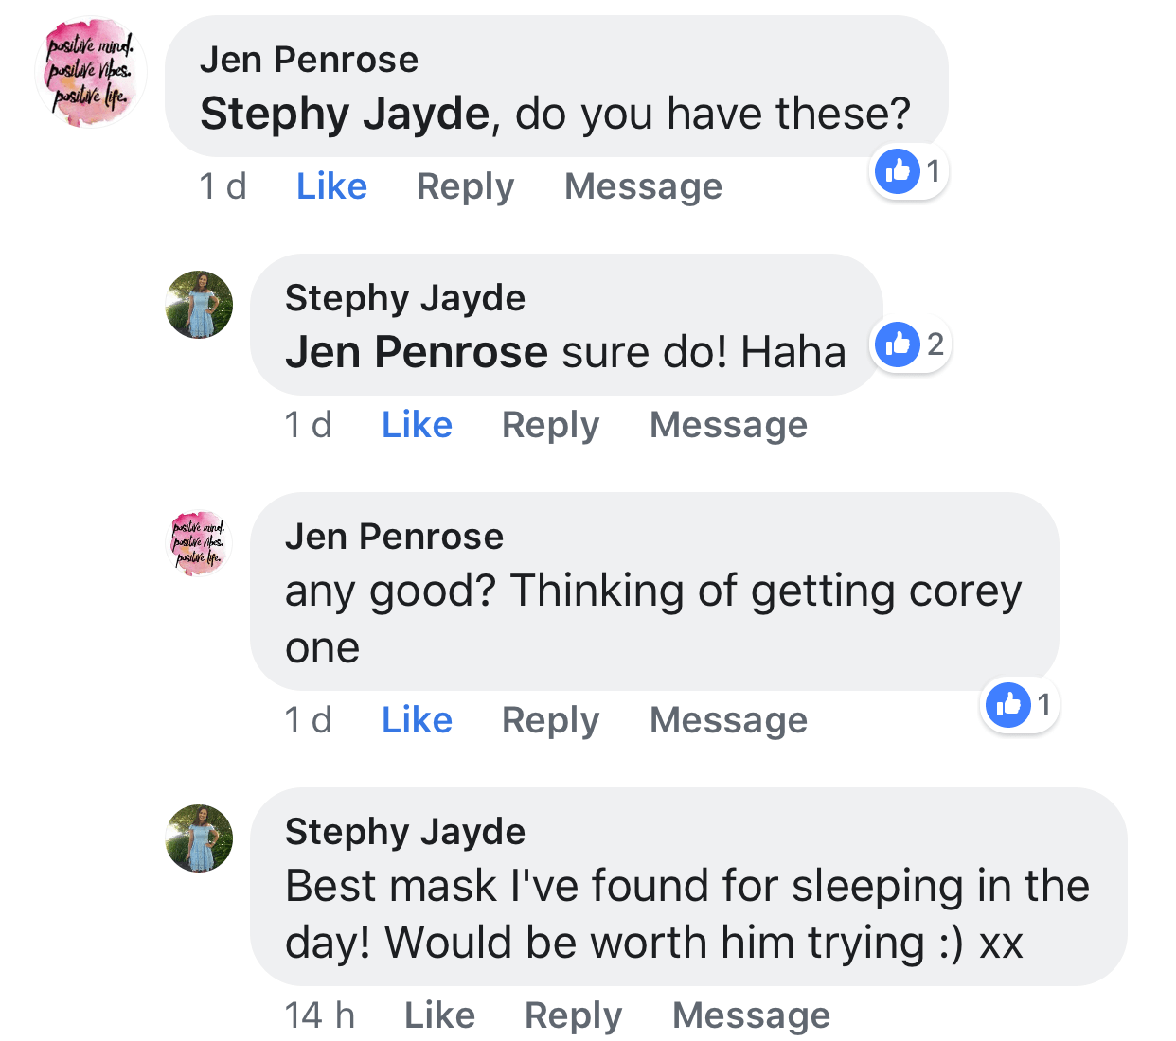1176x1041 pixels.
Task: Open Jen Penrose's avatar on 'any good?' reply
Action: (x=199, y=543)
